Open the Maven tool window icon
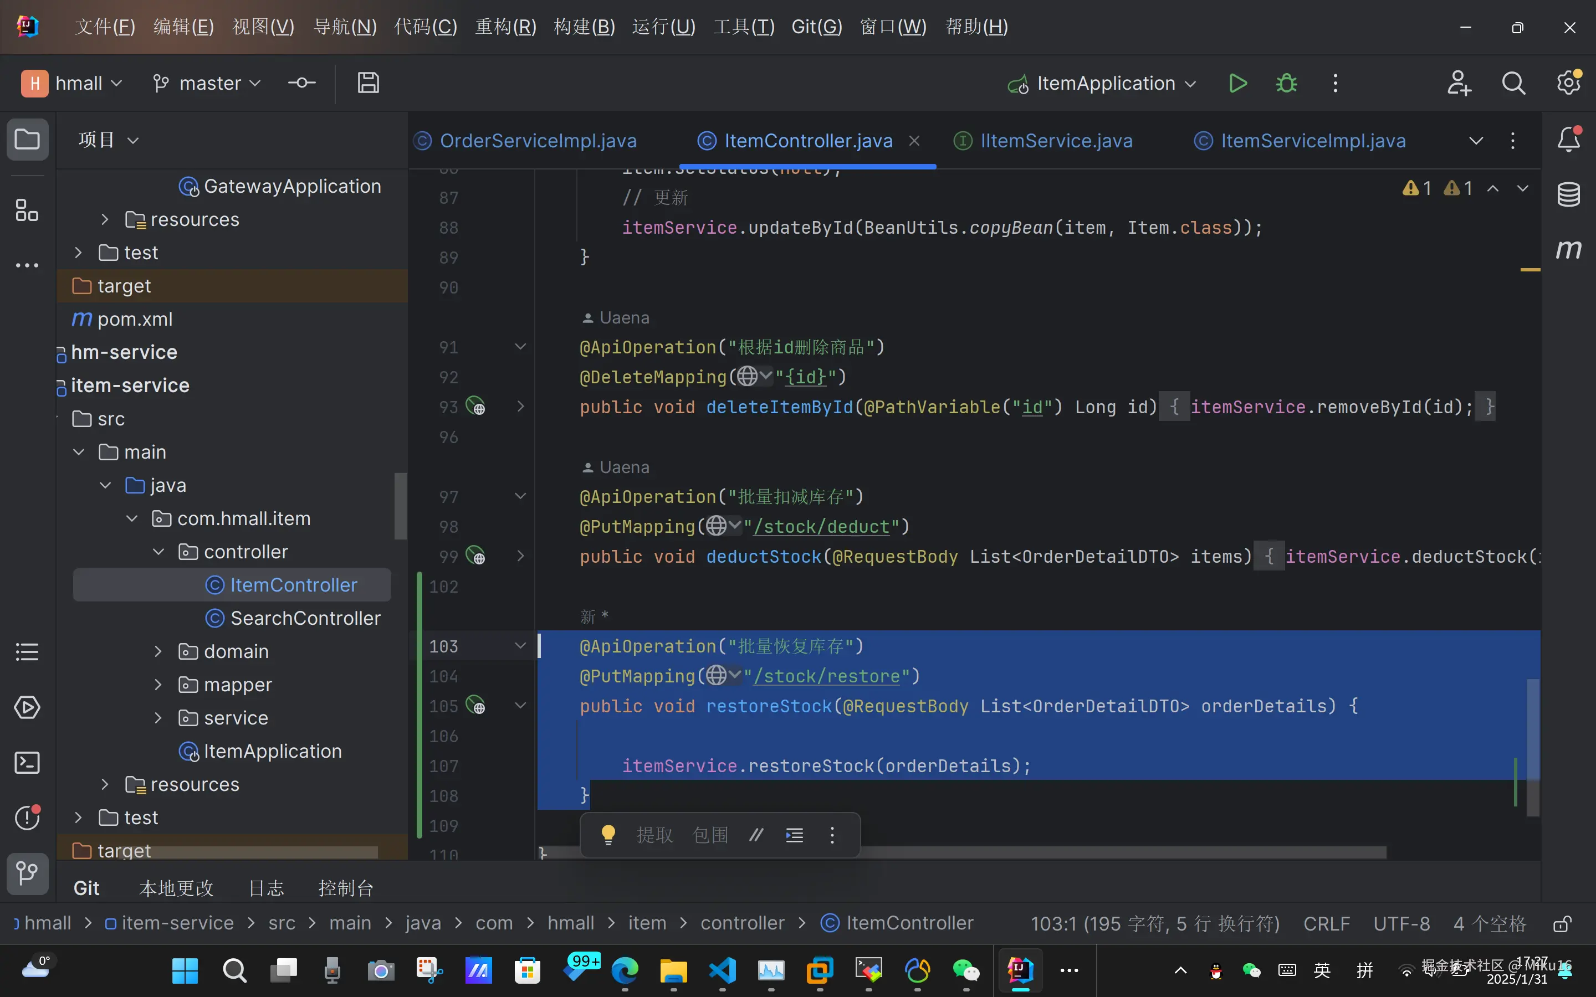 (1568, 249)
